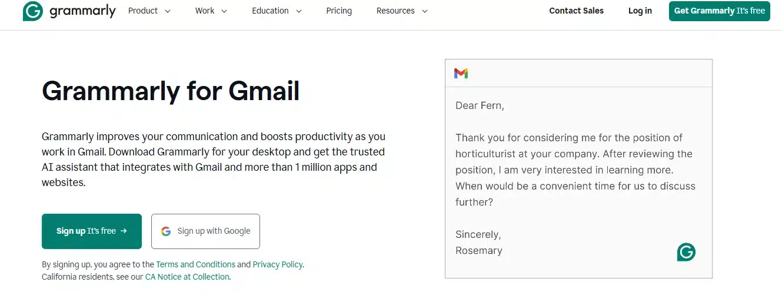
Task: Open the CA Notice at Collection link
Action: [x=187, y=277]
